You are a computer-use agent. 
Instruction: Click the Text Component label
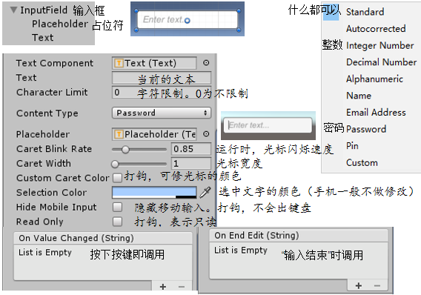pyautogui.click(x=55, y=63)
